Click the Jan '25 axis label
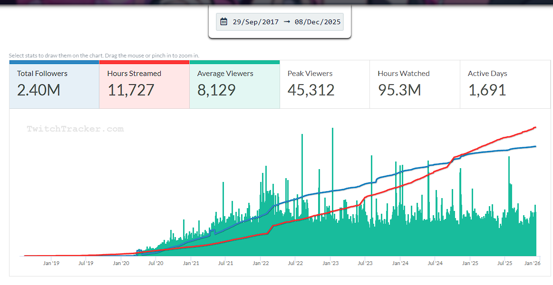This screenshot has width=553, height=285. point(470,263)
